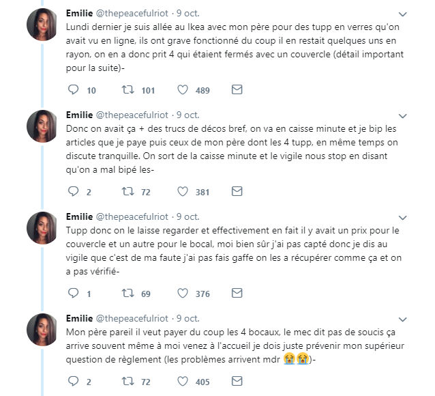The width and height of the screenshot is (435, 396).
Task: Expand the second tweet's options chevron
Action: (402, 115)
